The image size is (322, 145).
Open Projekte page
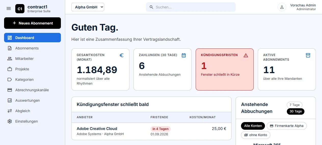tap(32, 69)
